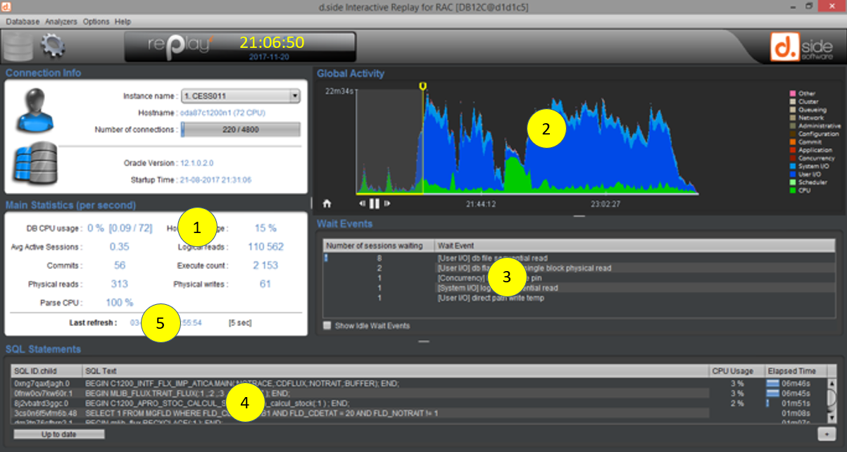Viewport: 847px width, 452px height.
Task: Sort by Wait Event column header
Action: click(x=634, y=245)
